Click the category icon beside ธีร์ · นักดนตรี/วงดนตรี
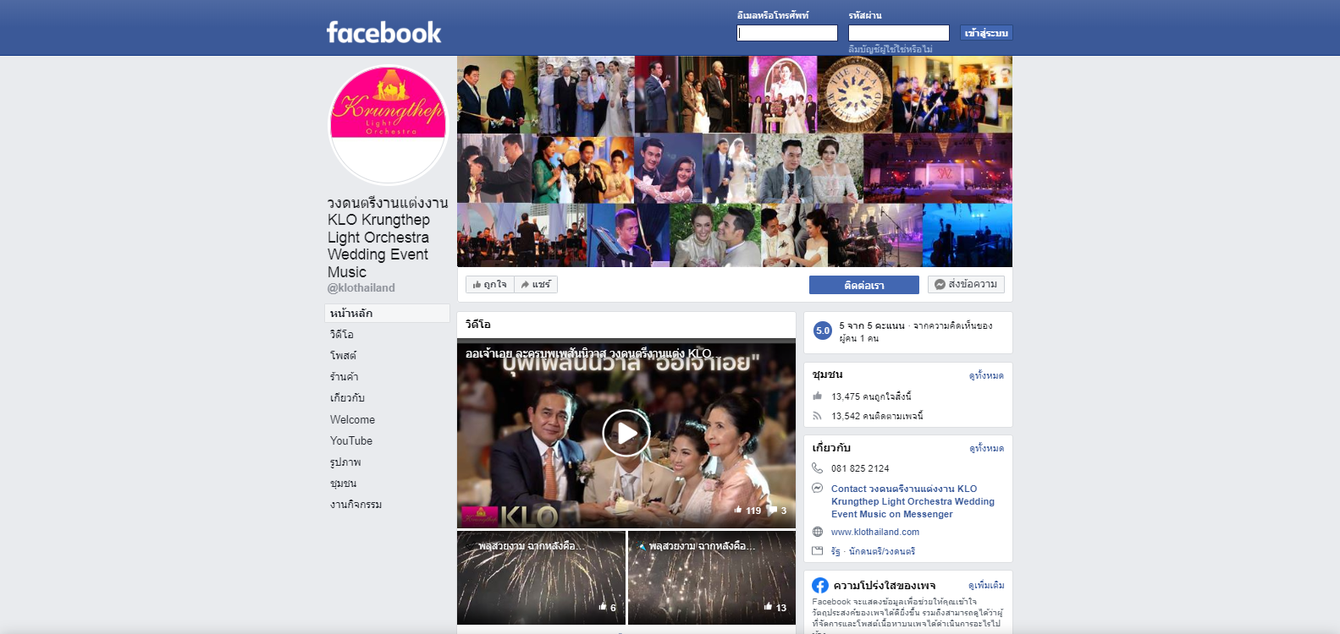Image resolution: width=1340 pixels, height=634 pixels. click(x=817, y=551)
